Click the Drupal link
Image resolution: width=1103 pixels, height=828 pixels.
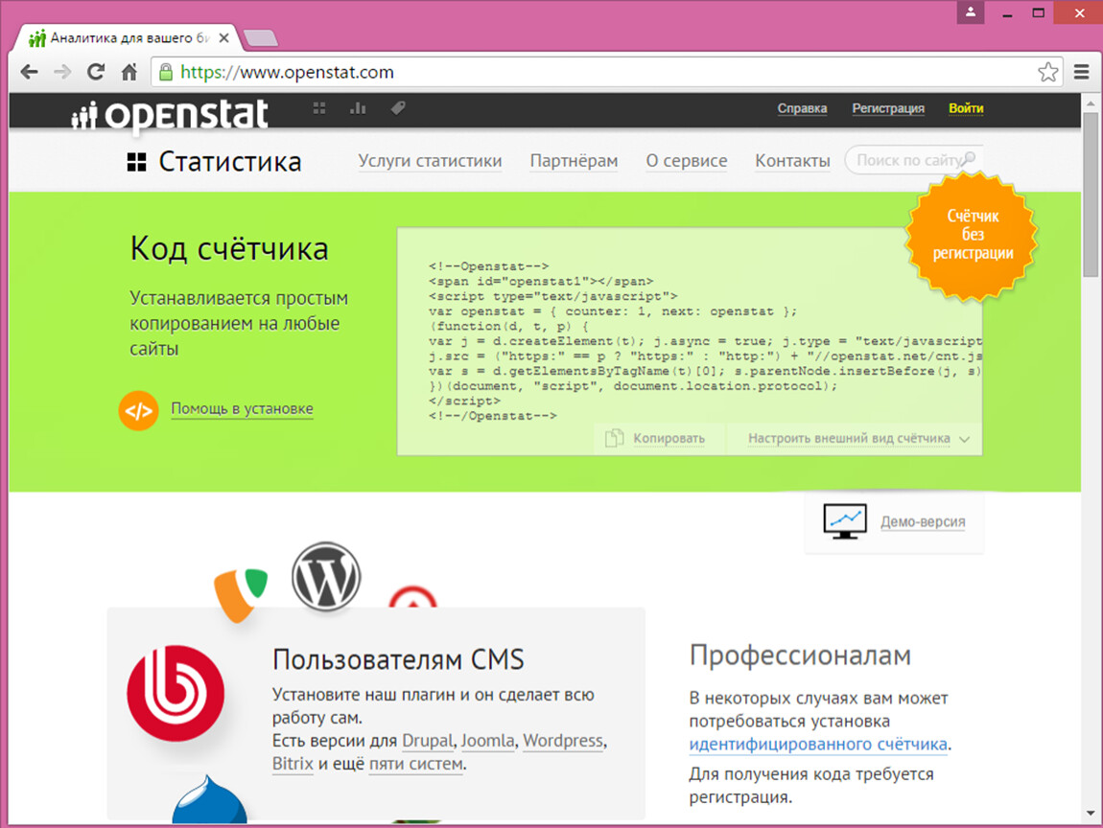tap(428, 741)
